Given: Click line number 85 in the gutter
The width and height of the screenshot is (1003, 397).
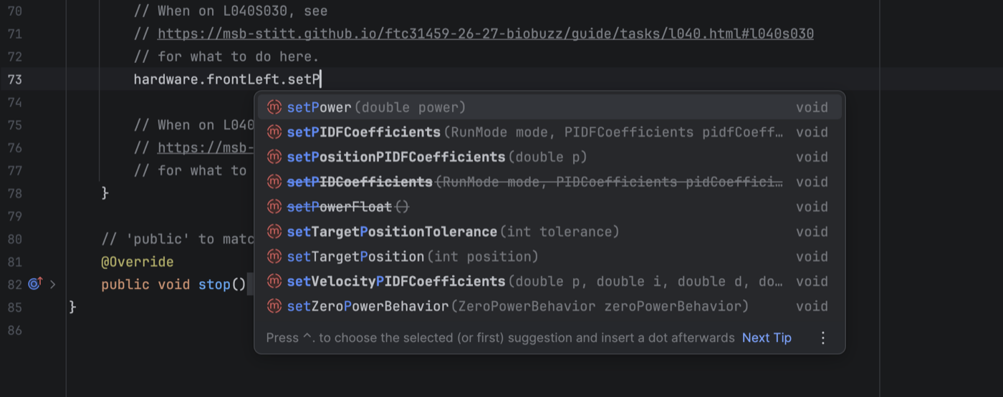Looking at the screenshot, I should 14,307.
